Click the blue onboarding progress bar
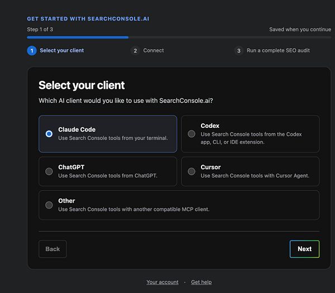The image size is (335, 293). click(78, 37)
